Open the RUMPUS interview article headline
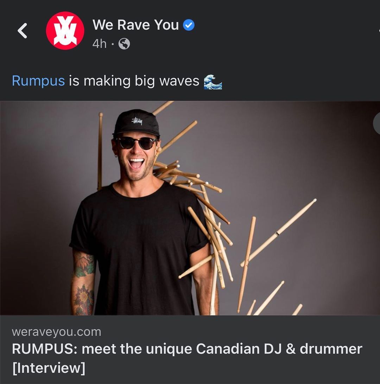Viewport: 380px width, 384px height. [x=187, y=358]
